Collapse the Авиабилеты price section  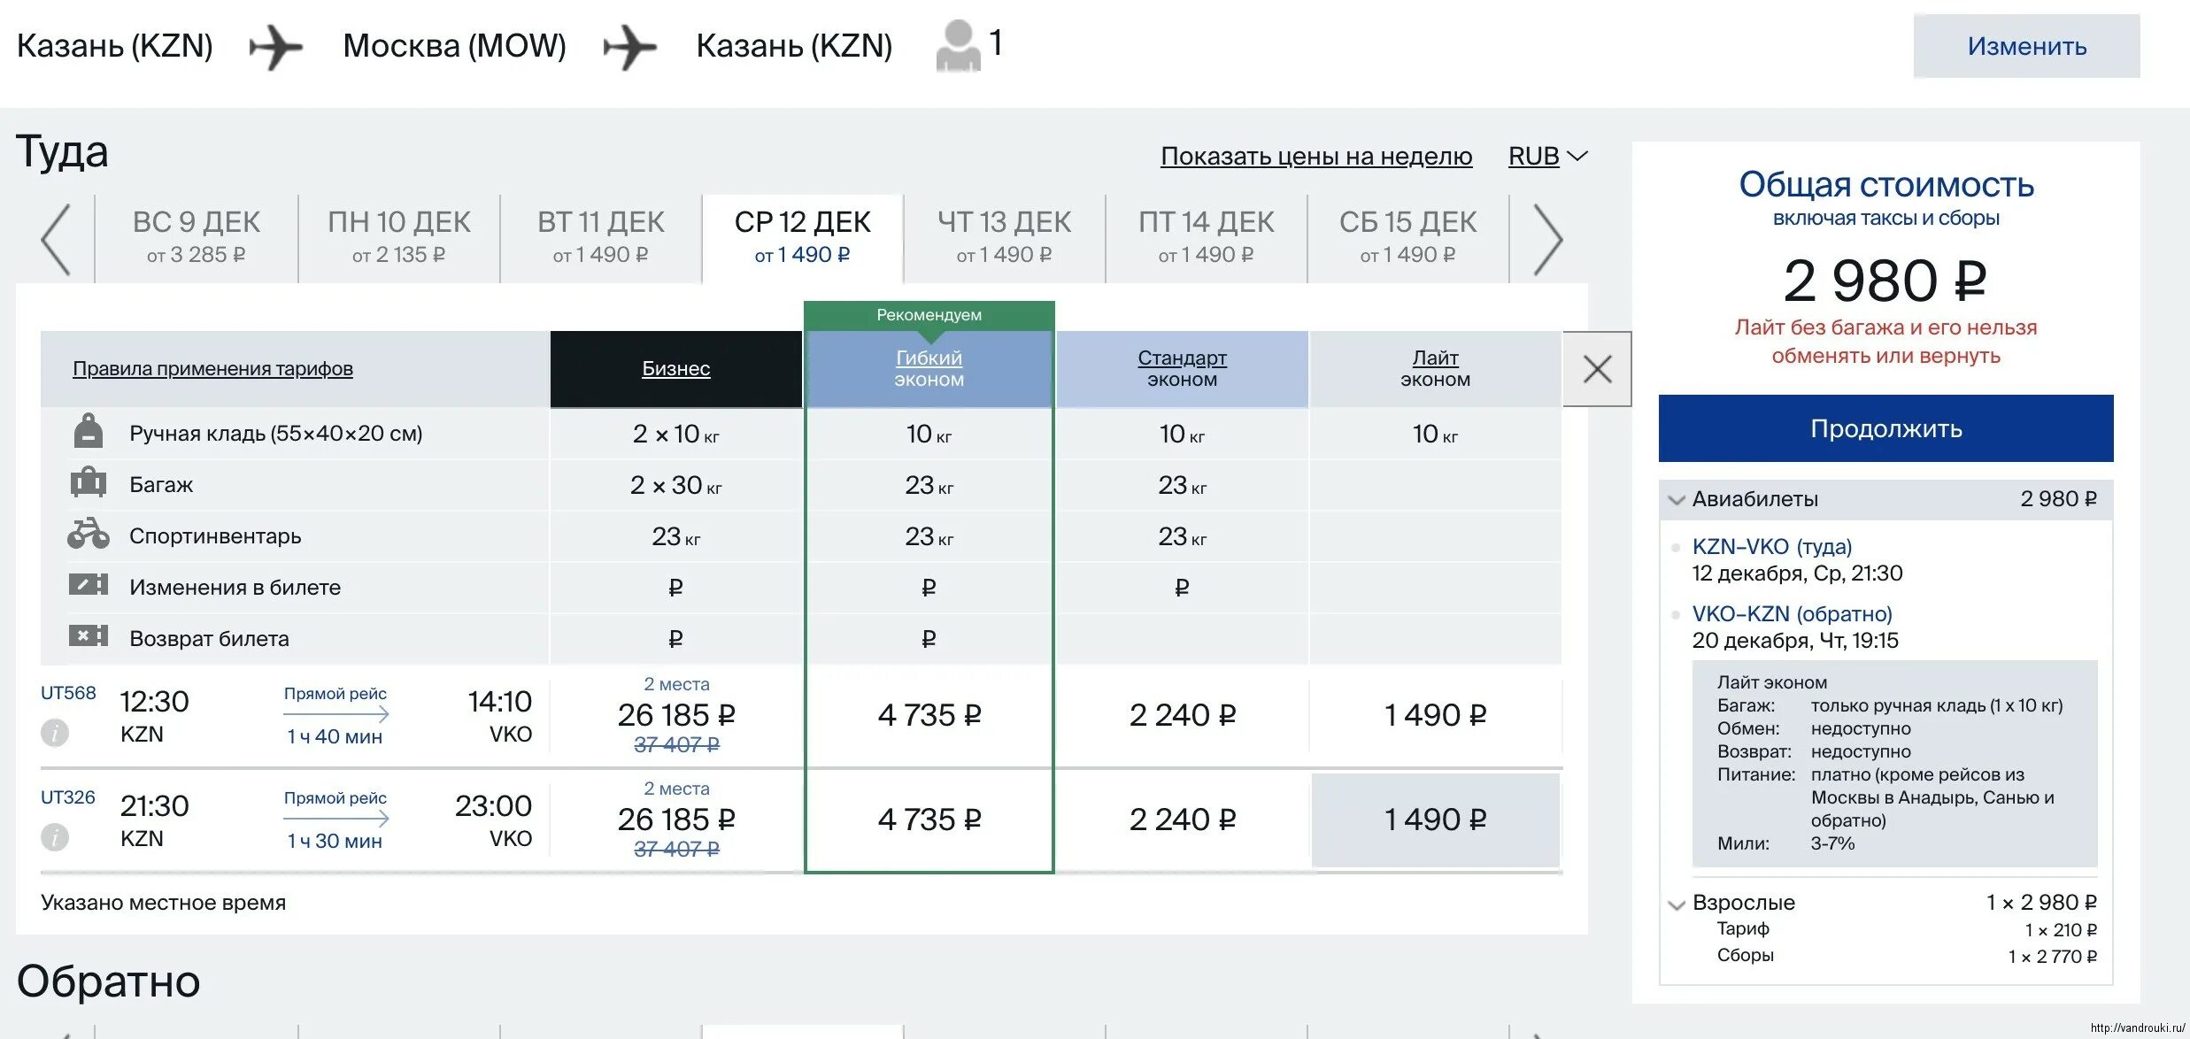click(1676, 500)
